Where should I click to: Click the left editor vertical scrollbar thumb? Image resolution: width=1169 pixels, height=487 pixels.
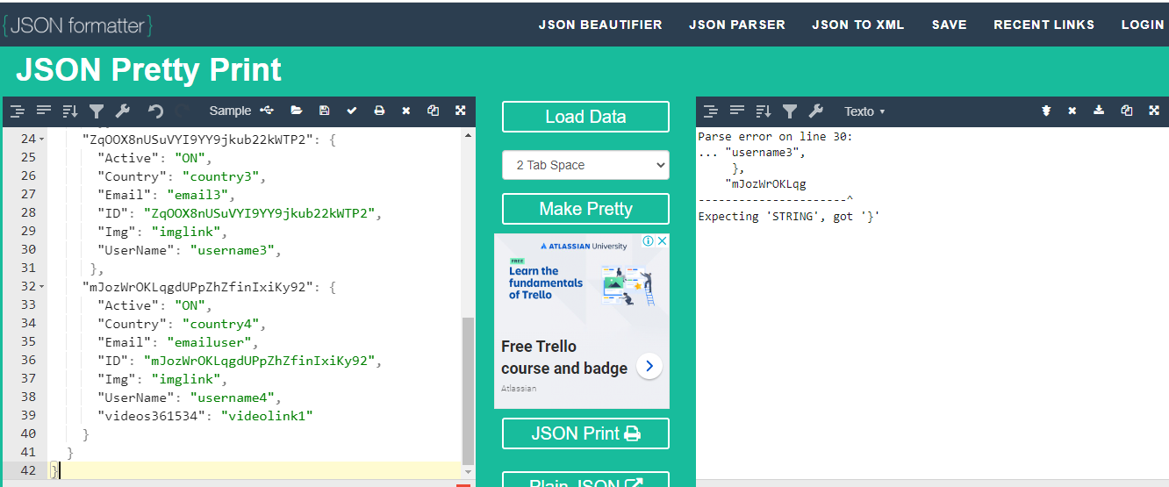click(x=468, y=390)
